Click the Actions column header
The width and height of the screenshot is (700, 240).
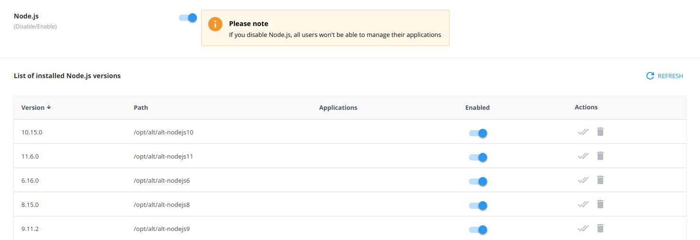pos(586,107)
